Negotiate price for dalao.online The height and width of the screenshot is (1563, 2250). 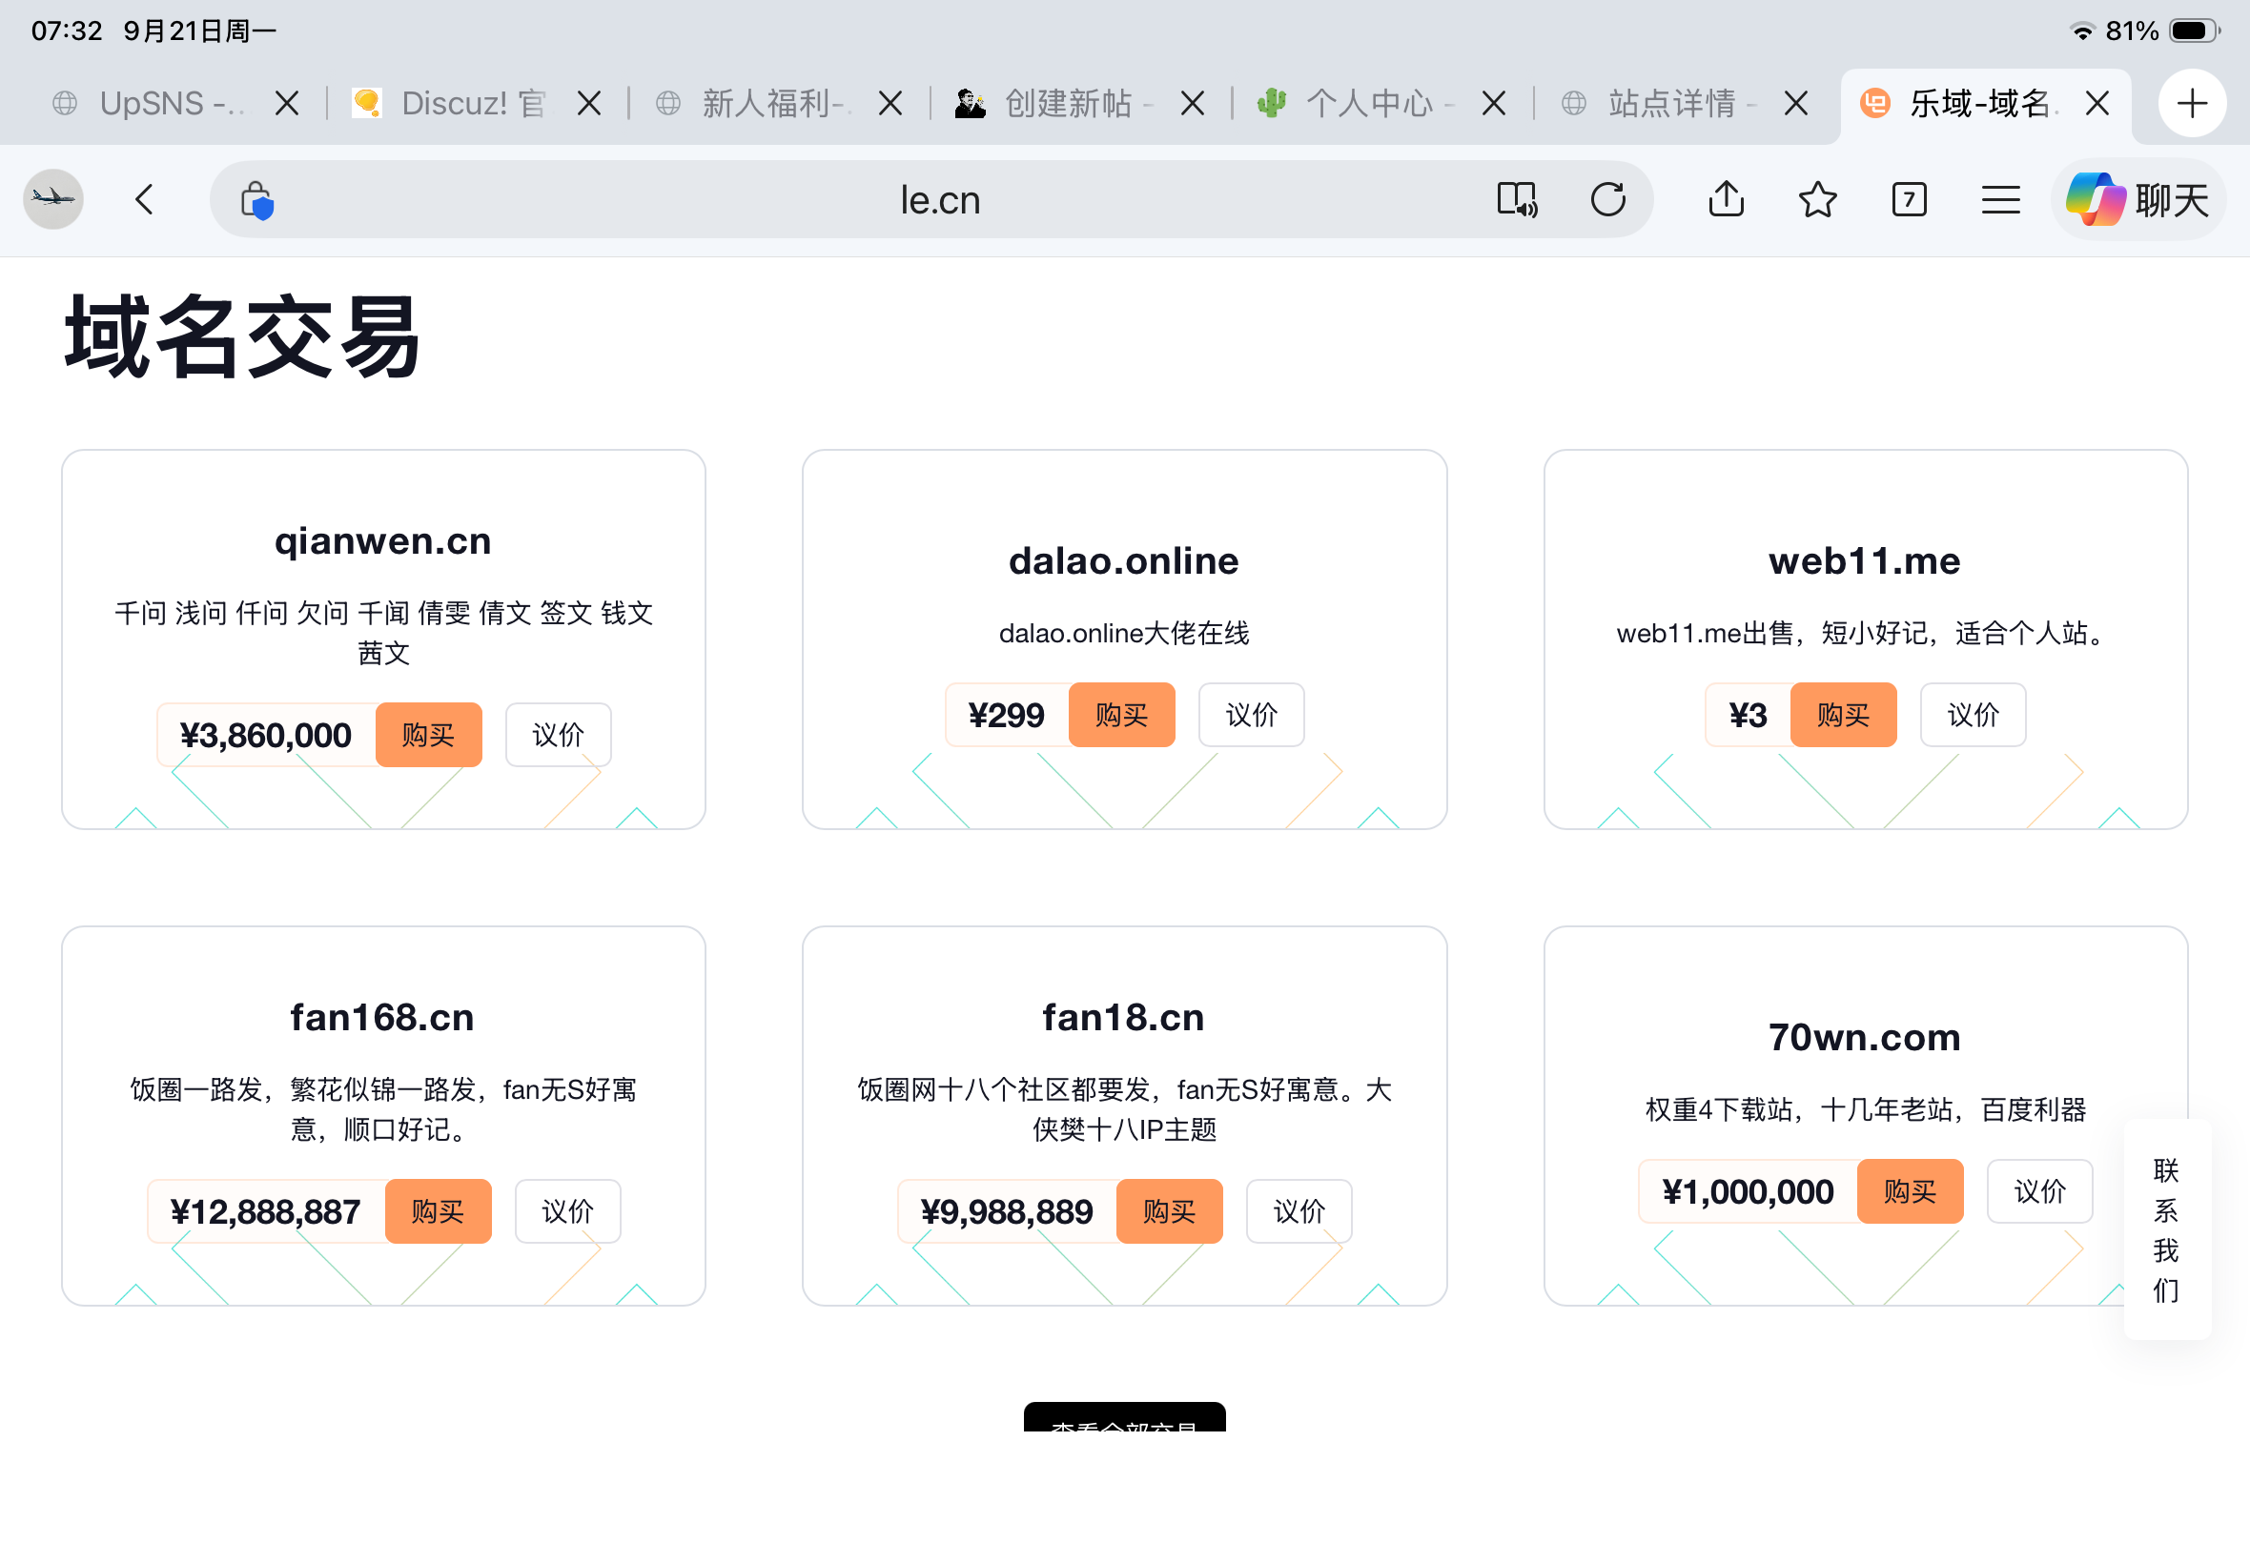click(1252, 715)
